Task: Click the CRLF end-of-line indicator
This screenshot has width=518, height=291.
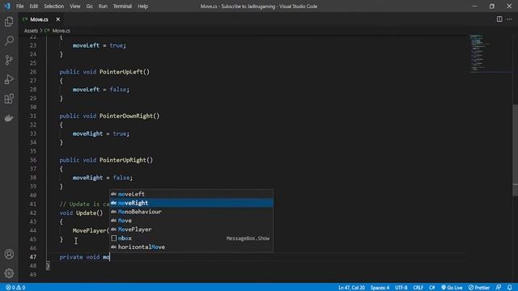Action: click(418, 288)
